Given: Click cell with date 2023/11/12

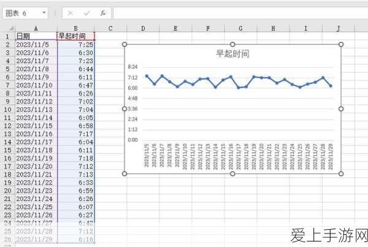Looking at the screenshot, I should coord(36,101).
